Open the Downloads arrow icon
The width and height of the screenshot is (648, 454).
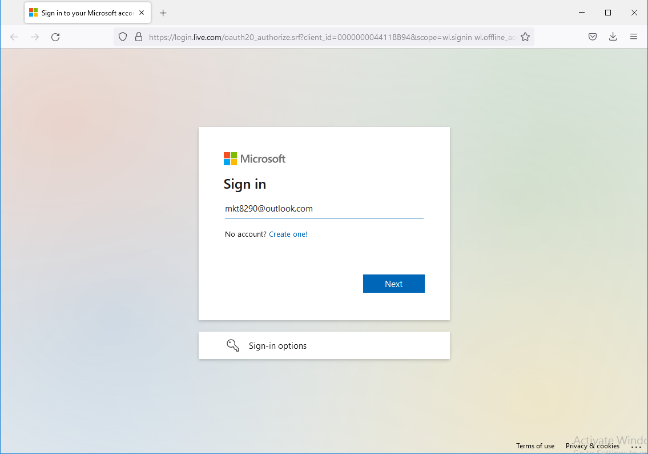(613, 37)
